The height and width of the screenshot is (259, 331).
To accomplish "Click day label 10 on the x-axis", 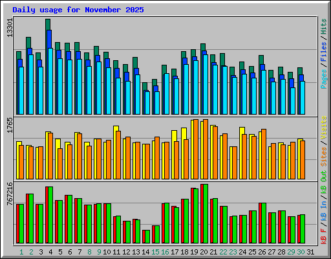I will tap(107, 252).
